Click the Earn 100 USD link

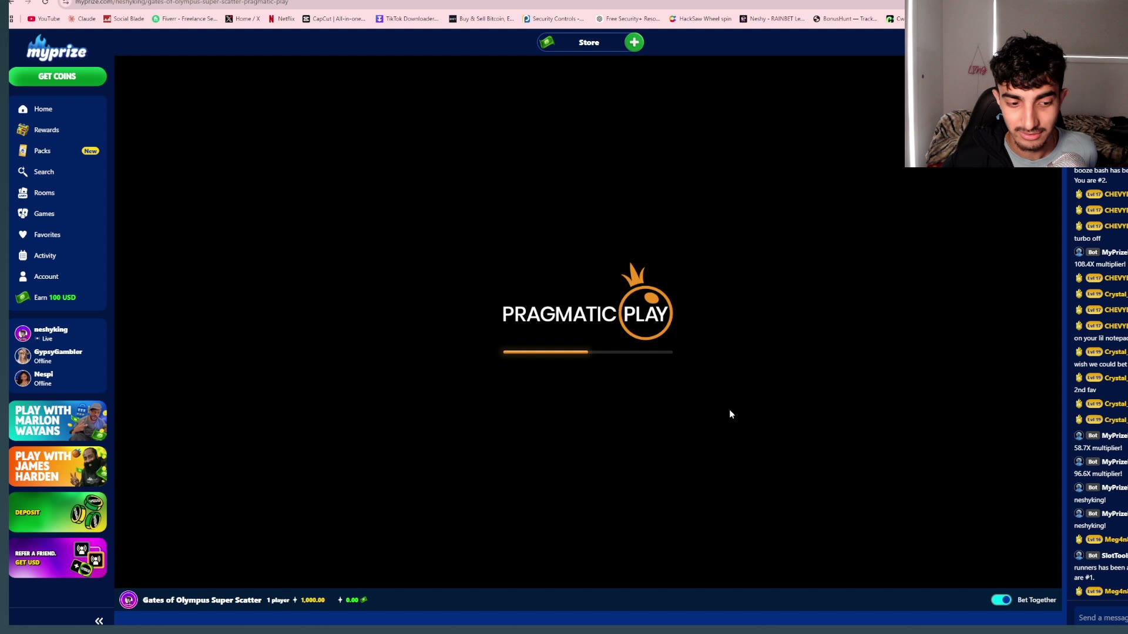55,298
